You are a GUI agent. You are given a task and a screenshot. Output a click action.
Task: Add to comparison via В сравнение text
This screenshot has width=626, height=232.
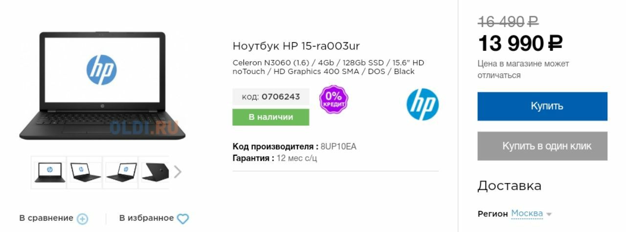point(46,218)
